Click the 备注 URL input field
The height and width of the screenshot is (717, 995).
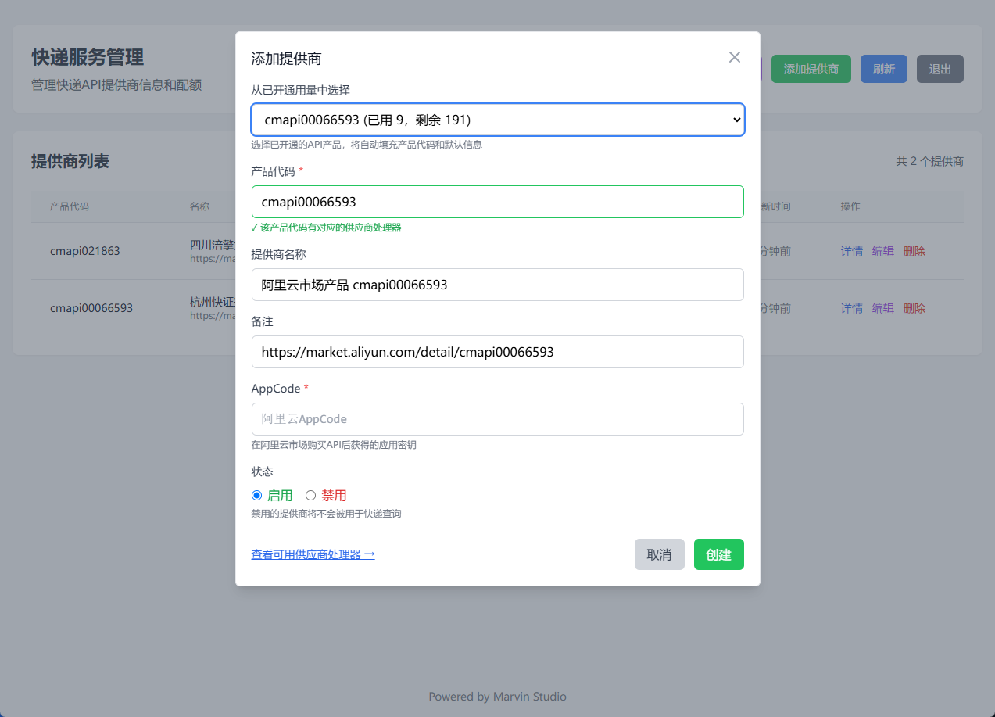(x=497, y=352)
